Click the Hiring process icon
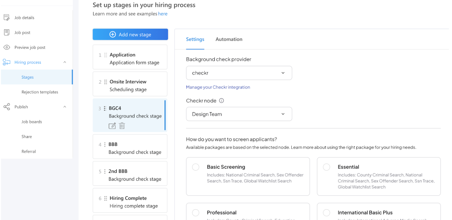452x220 pixels. (x=7, y=62)
